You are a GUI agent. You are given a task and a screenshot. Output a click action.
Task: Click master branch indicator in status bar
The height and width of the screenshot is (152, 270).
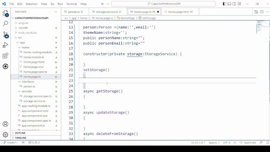click(11, 143)
